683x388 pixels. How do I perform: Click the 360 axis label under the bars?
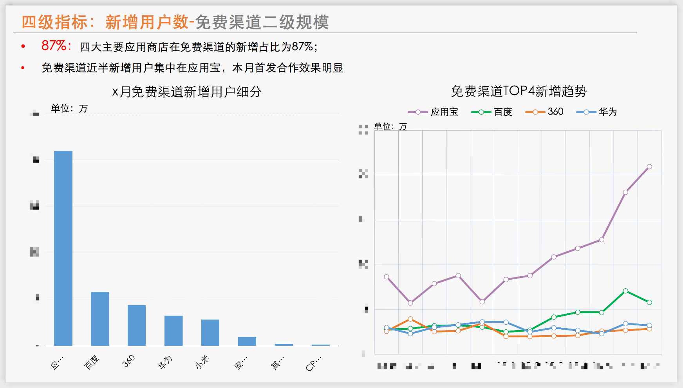pos(128,361)
